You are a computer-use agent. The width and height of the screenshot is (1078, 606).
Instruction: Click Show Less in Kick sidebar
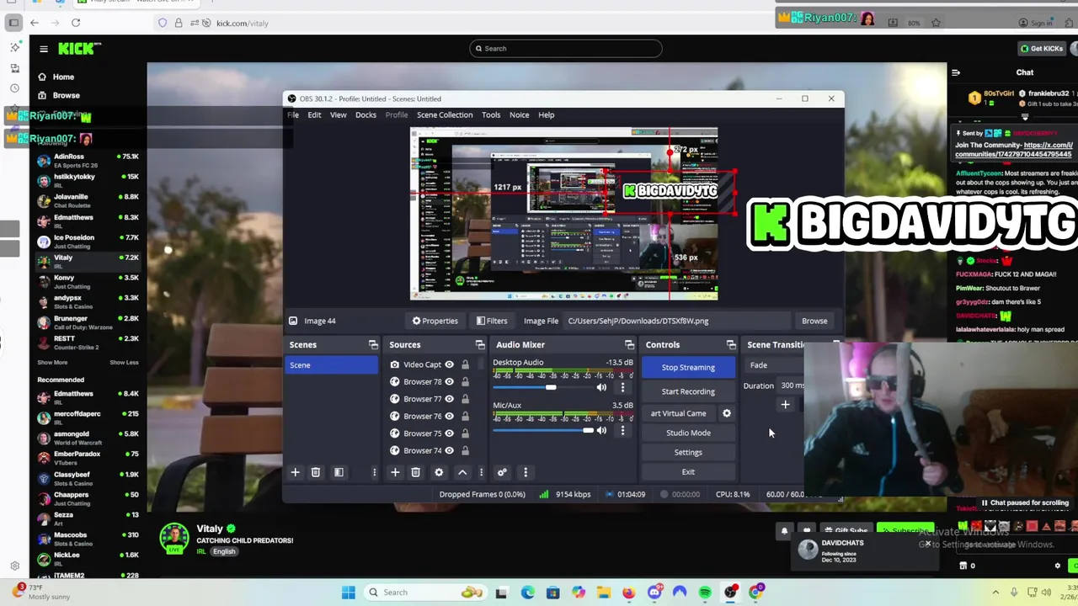[124, 363]
